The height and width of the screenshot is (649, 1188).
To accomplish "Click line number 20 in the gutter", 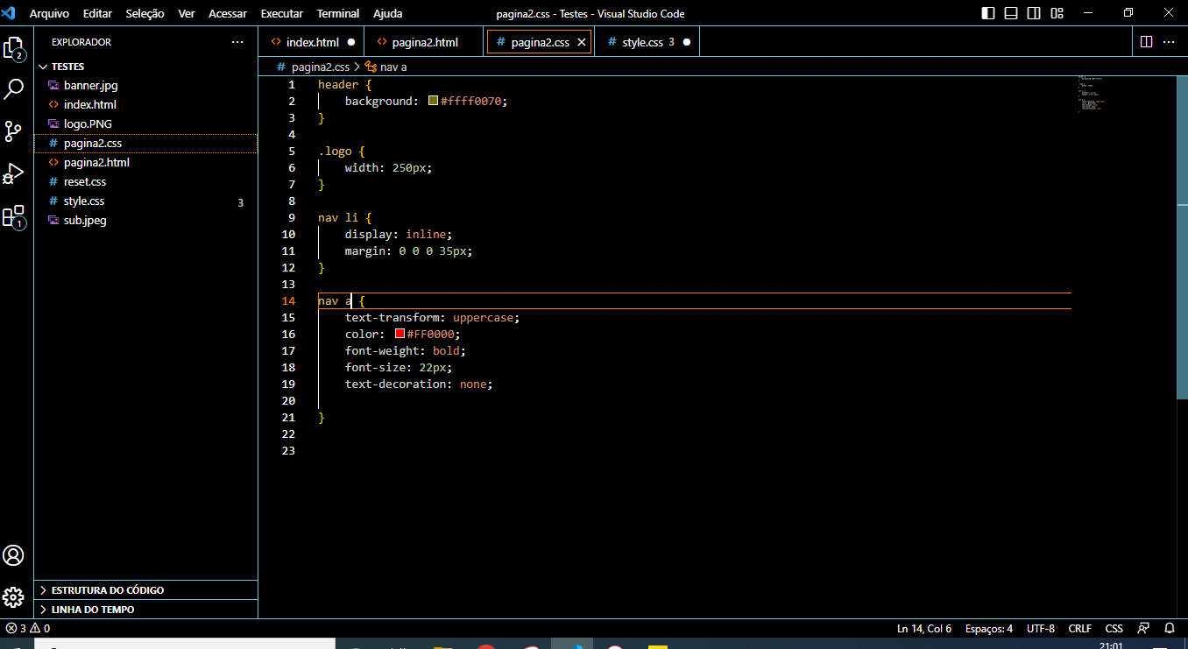I will (288, 400).
